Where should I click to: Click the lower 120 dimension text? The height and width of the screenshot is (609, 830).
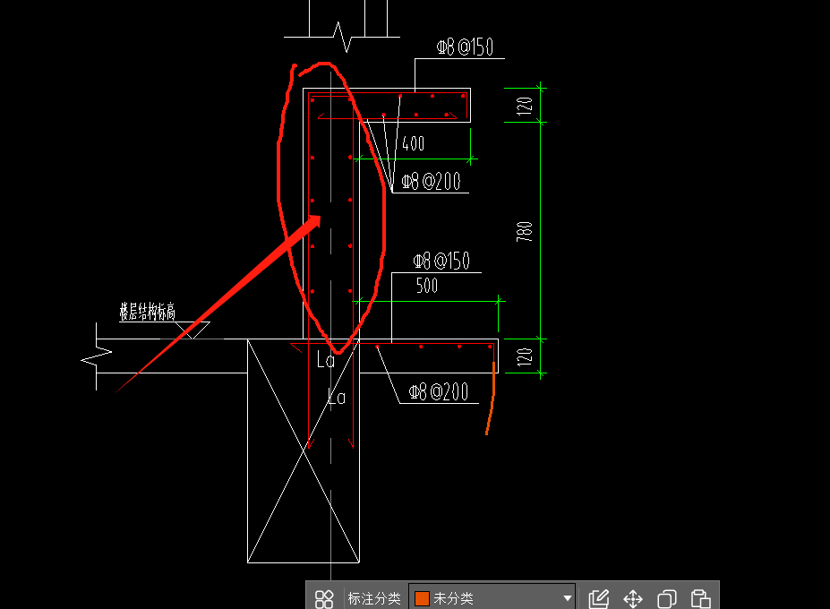point(524,357)
